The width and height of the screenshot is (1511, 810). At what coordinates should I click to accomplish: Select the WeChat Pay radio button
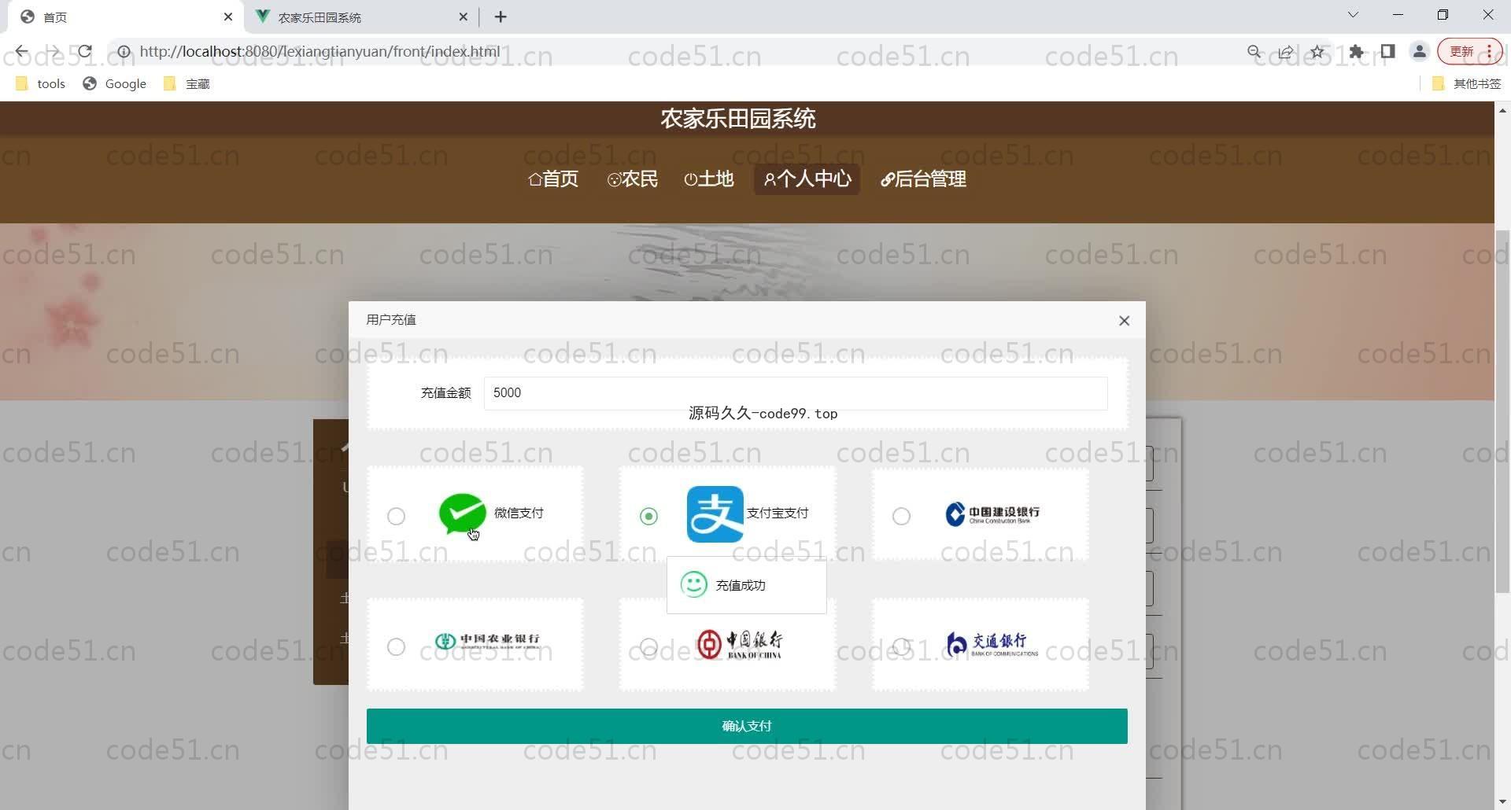pos(396,516)
